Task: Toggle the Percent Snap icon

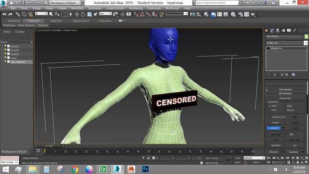Action: click(x=148, y=14)
